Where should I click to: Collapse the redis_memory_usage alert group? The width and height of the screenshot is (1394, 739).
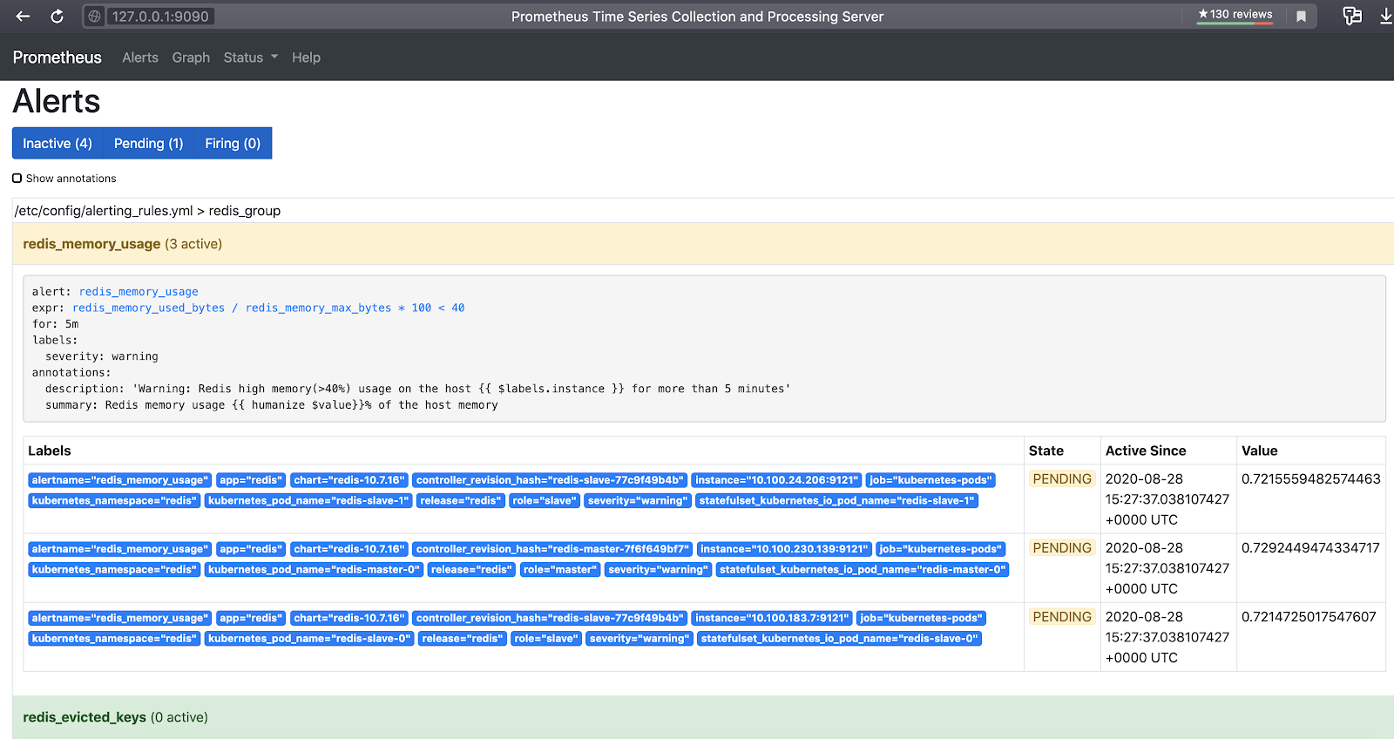pyautogui.click(x=703, y=244)
